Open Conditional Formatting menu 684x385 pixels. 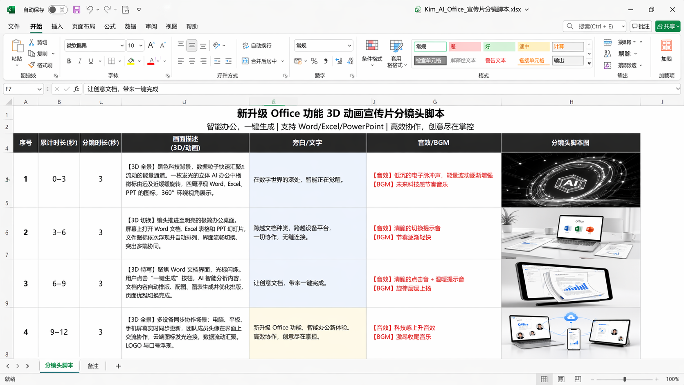point(372,54)
